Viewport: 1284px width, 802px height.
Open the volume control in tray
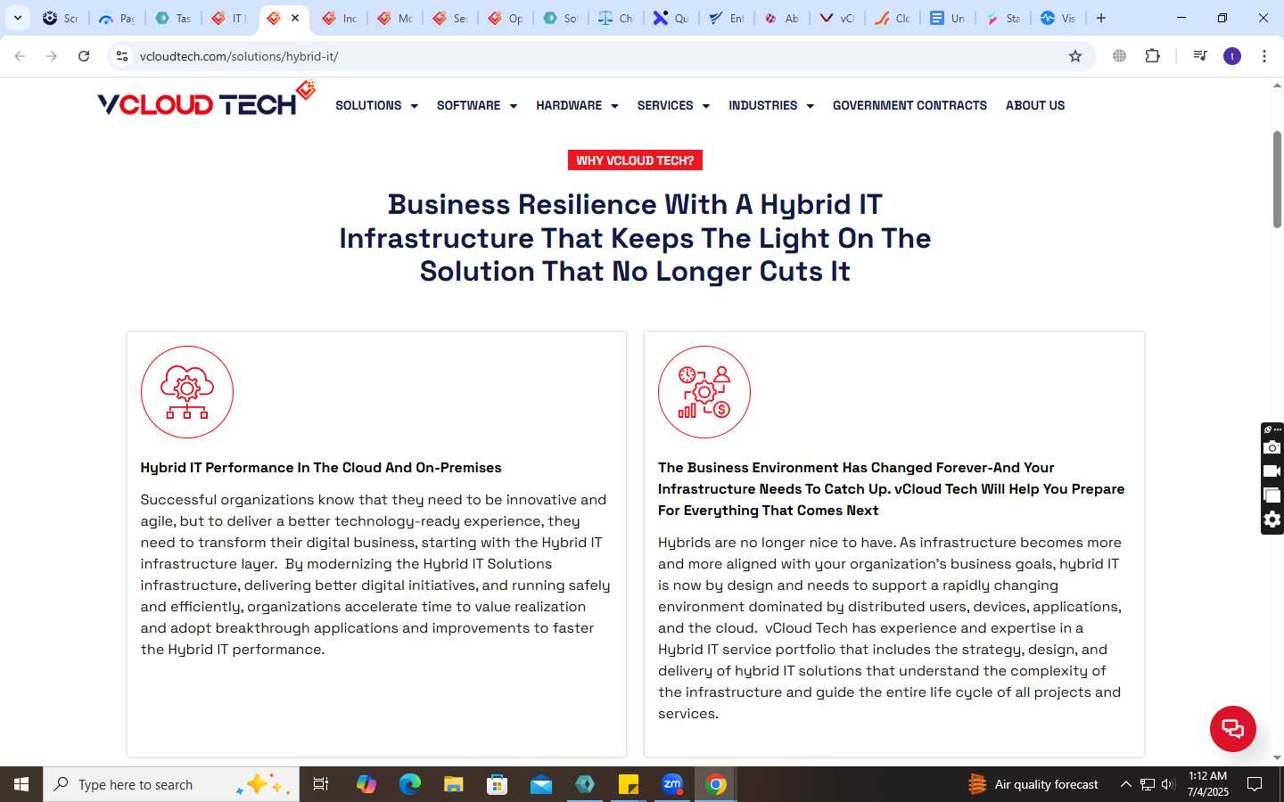click(1168, 784)
